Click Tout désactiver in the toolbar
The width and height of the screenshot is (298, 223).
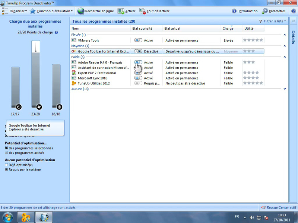point(154,11)
